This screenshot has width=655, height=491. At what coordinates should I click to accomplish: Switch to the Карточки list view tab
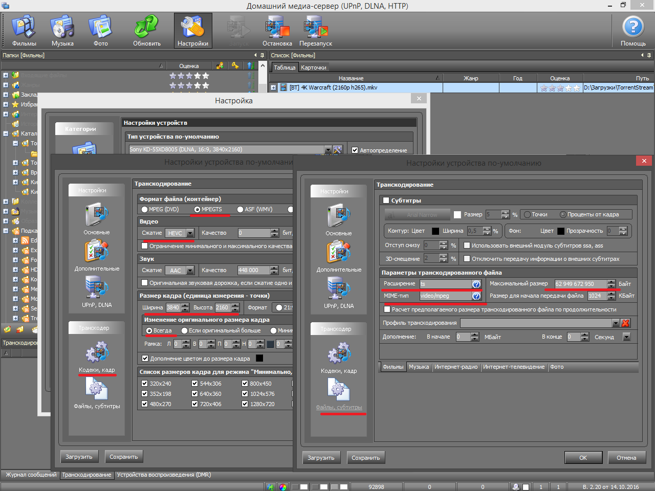pos(313,68)
